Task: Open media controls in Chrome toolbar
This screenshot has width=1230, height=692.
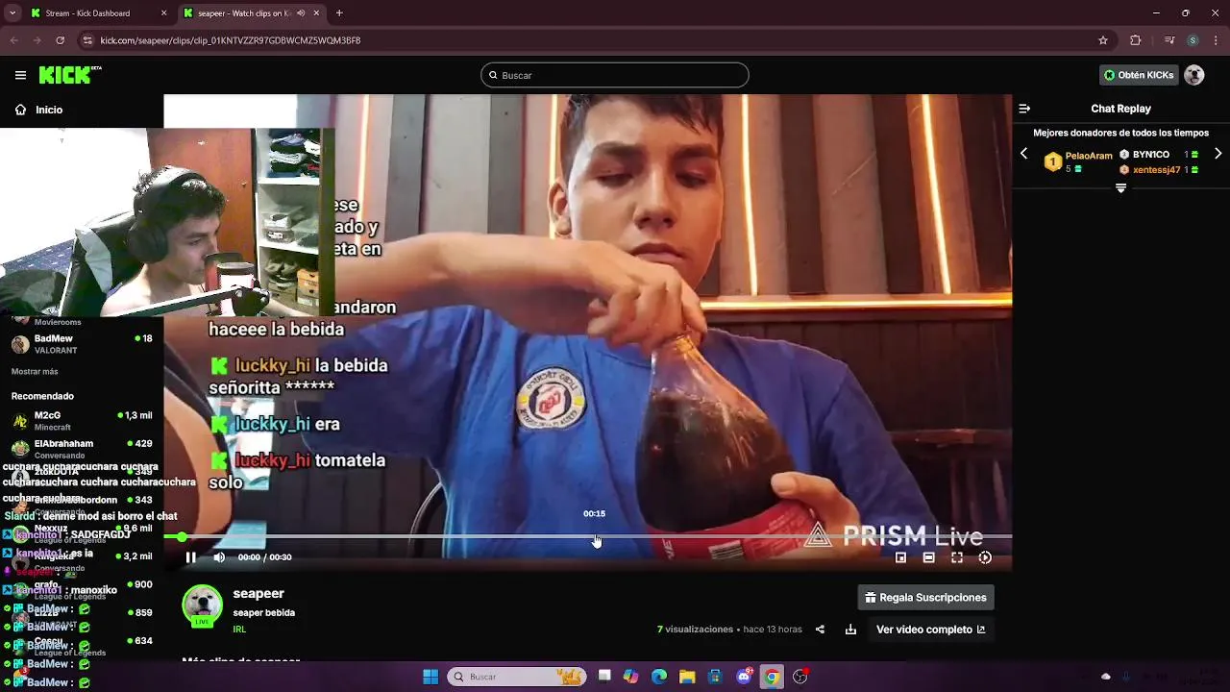Action: (x=1169, y=40)
